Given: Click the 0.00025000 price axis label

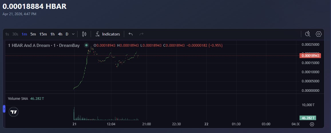Looking at the screenshot, I should click(310, 45).
